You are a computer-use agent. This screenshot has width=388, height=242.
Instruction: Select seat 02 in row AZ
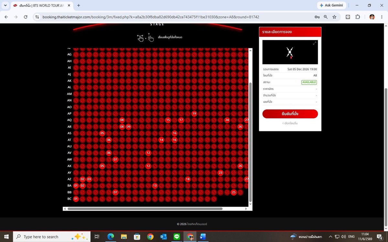(82, 179)
